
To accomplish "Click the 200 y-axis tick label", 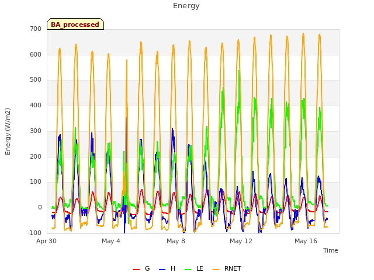I will tap(36, 156).
